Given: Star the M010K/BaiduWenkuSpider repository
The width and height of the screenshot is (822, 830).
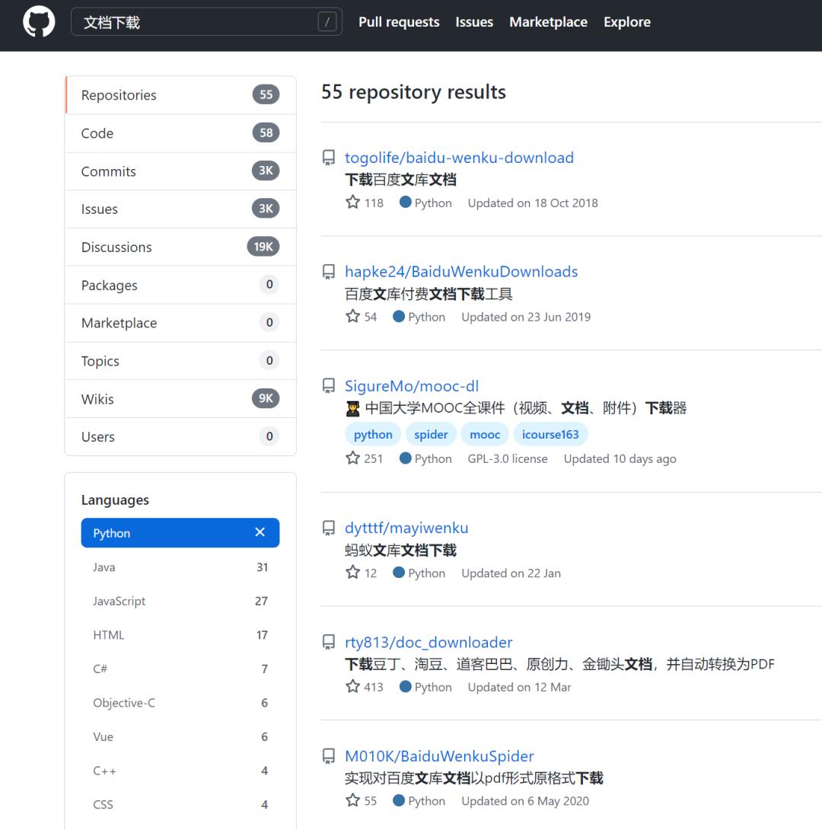Looking at the screenshot, I should tap(352, 800).
